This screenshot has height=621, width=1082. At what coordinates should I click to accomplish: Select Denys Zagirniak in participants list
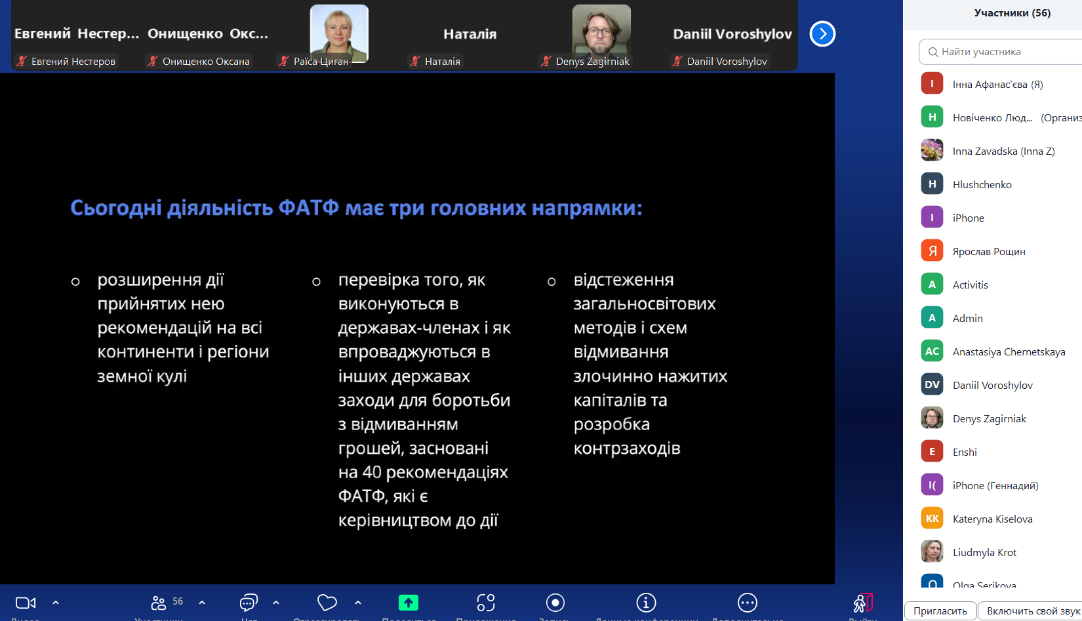[x=989, y=418]
